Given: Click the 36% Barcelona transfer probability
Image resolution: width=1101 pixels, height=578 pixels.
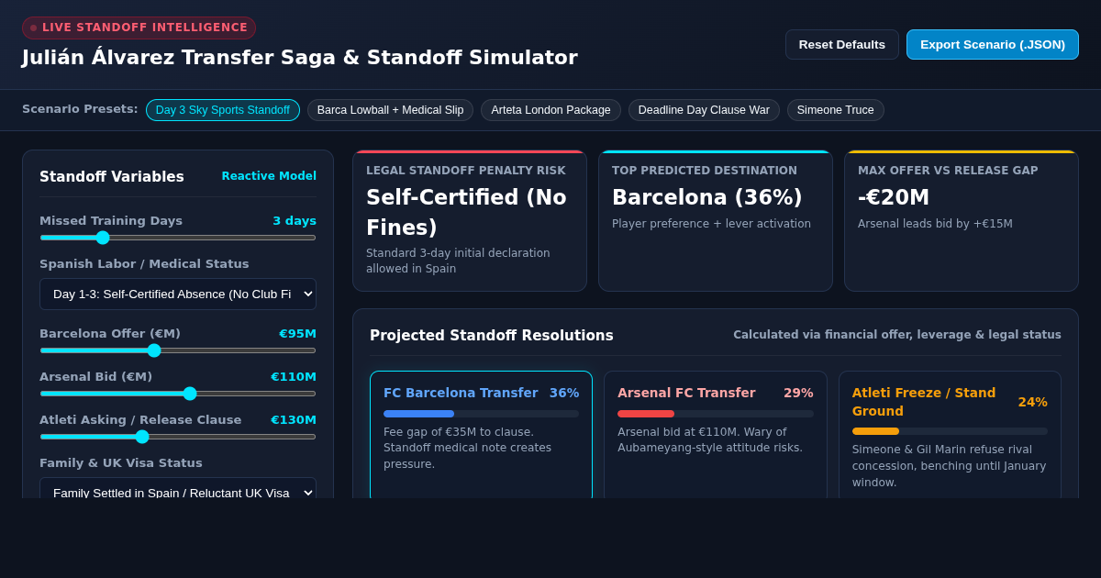Looking at the screenshot, I should click(564, 393).
